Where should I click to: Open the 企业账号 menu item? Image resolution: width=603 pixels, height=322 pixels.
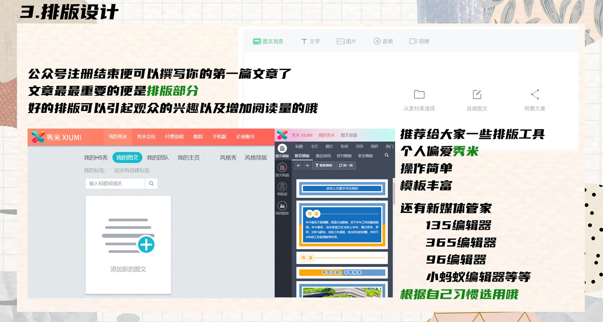(x=245, y=137)
